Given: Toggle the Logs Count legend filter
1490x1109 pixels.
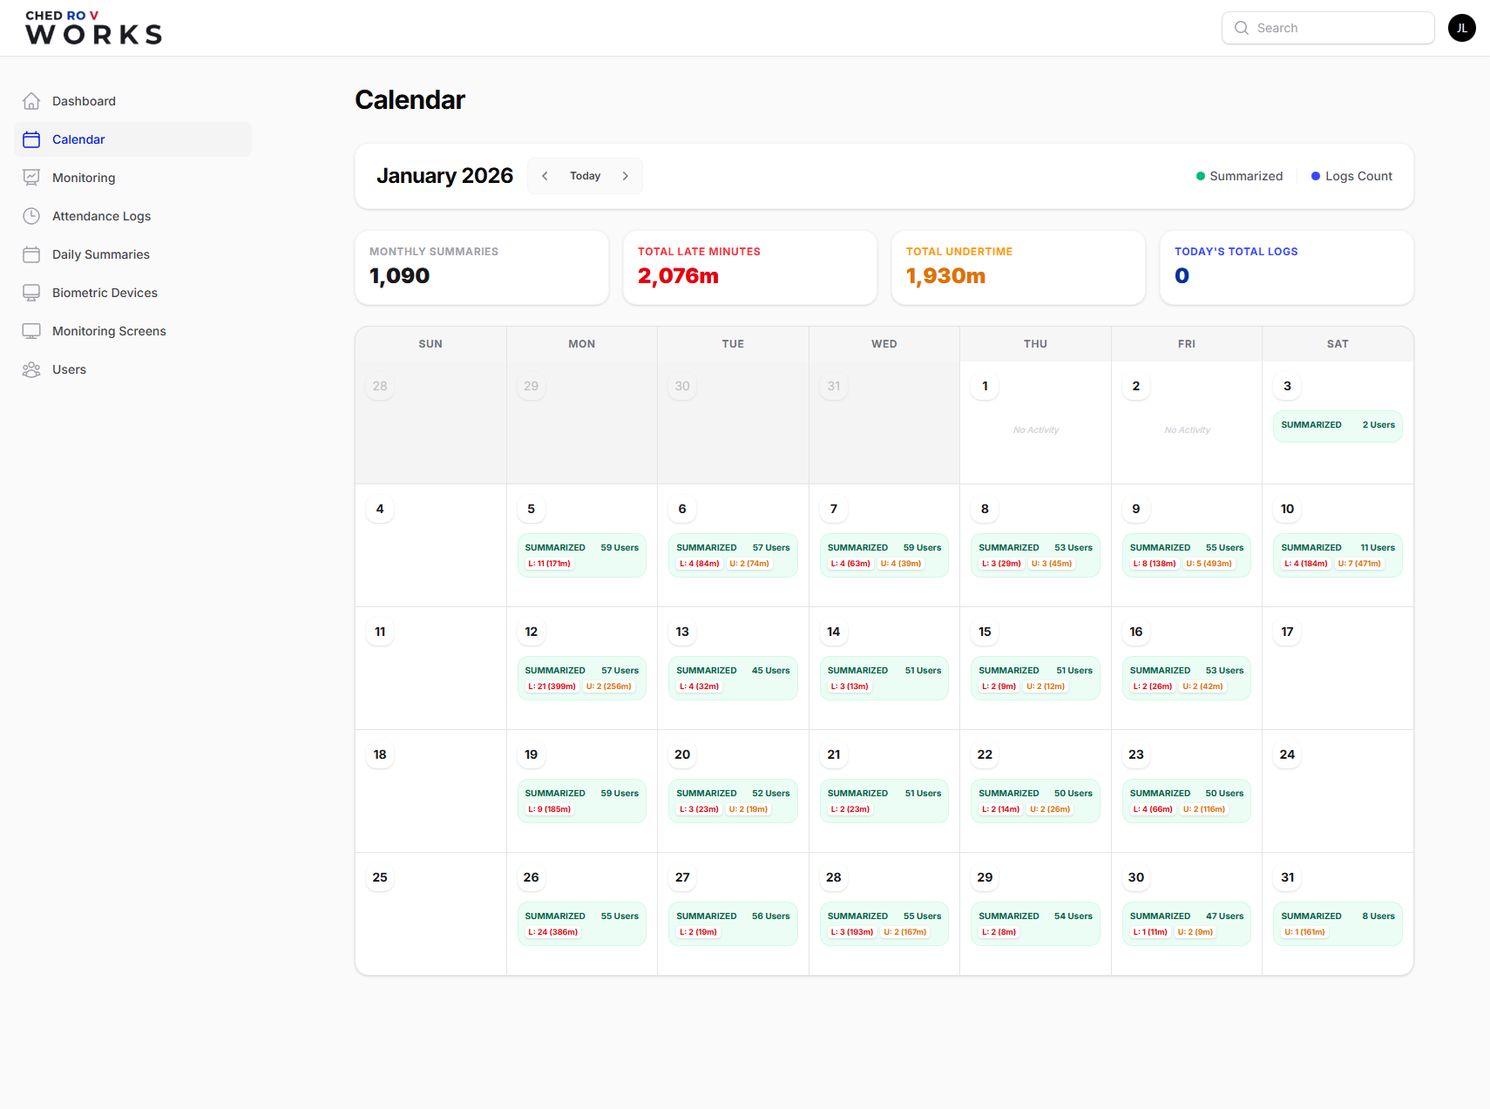Looking at the screenshot, I should coord(1351,175).
